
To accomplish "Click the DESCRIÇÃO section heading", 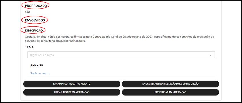I will click(34, 31).
